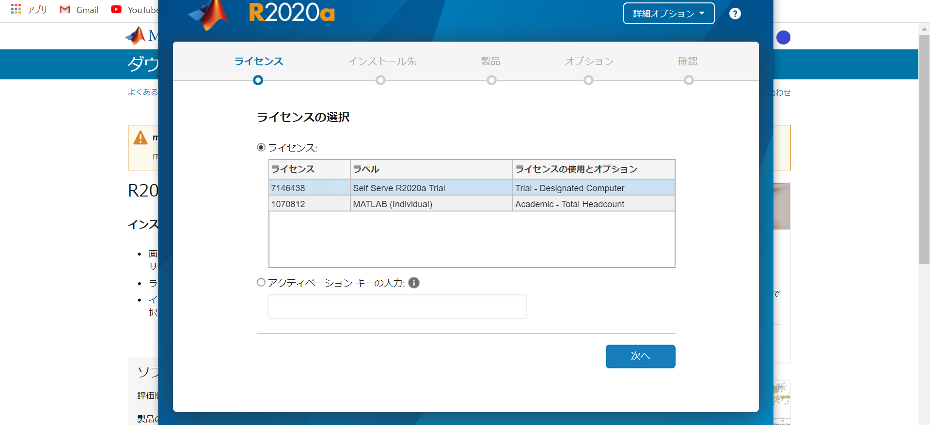Image resolution: width=930 pixels, height=425 pixels.
Task: Go to the ライセンス step tab
Action: click(x=259, y=61)
